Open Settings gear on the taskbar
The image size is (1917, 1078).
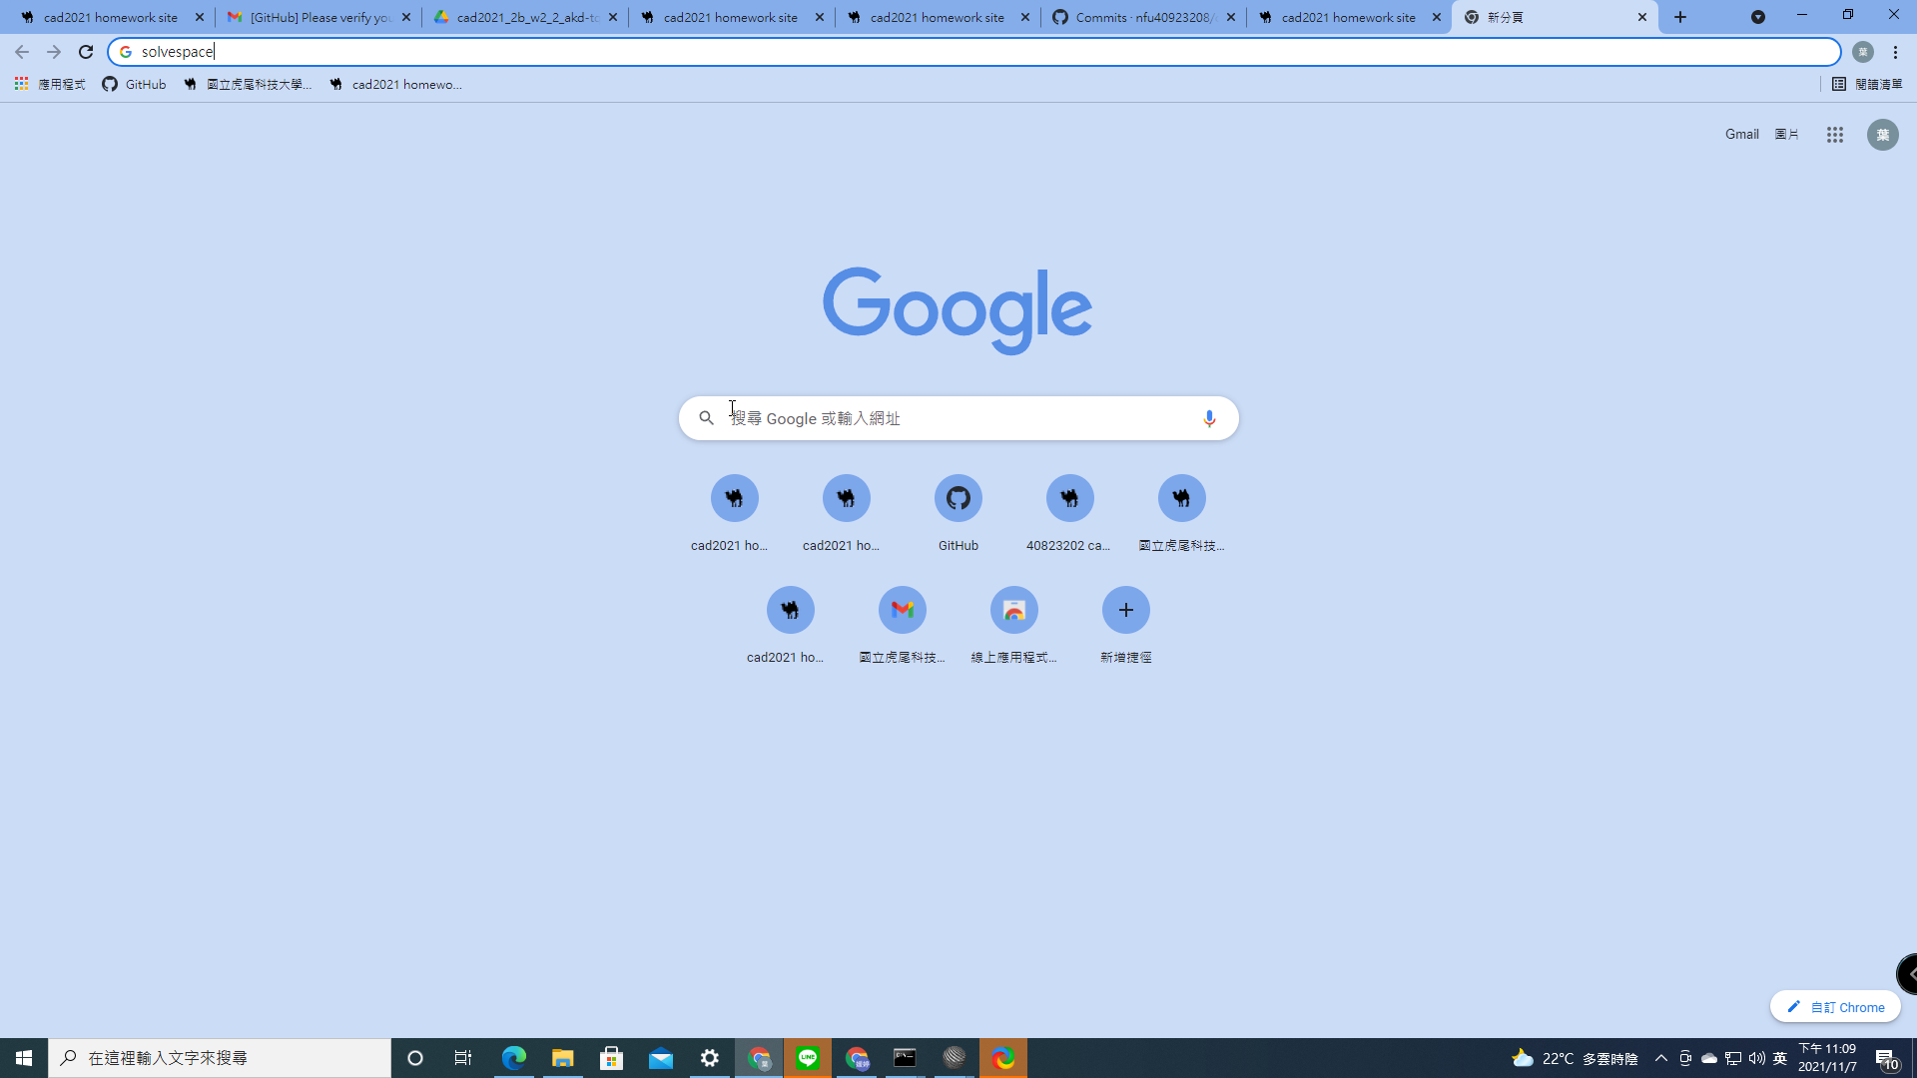point(710,1058)
